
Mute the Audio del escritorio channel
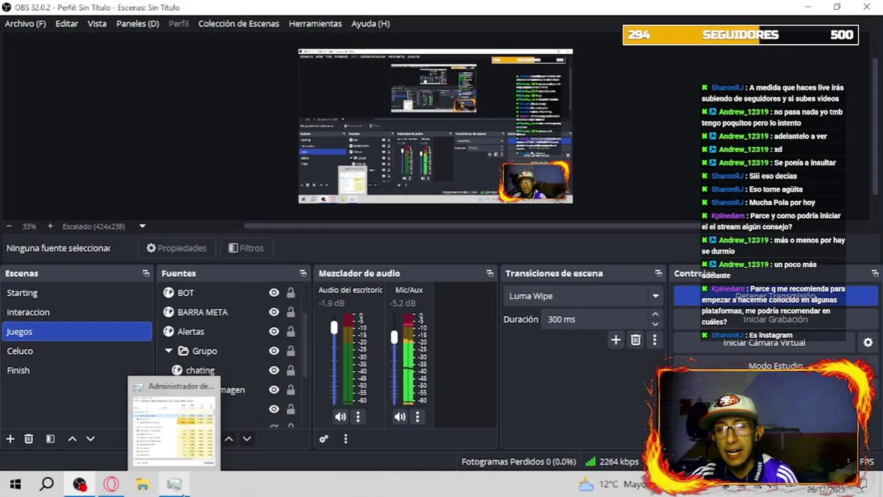coord(341,417)
